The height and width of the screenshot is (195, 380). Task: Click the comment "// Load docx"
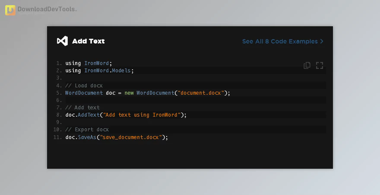(x=84, y=85)
